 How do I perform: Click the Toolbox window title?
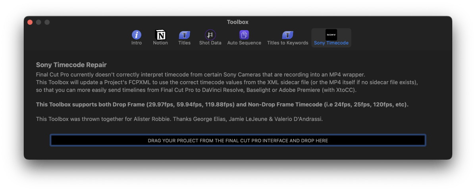(238, 22)
